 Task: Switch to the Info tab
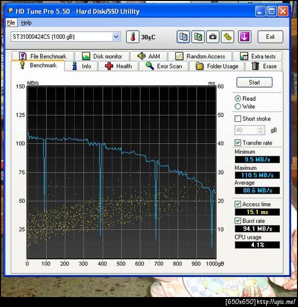click(x=81, y=66)
